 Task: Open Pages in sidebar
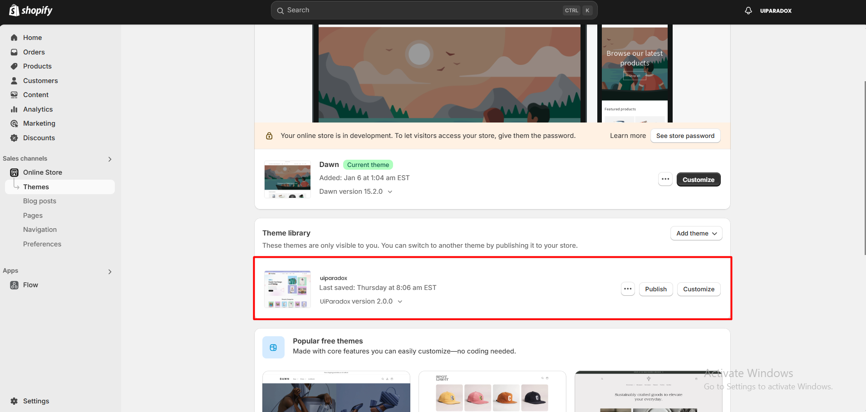pyautogui.click(x=33, y=216)
